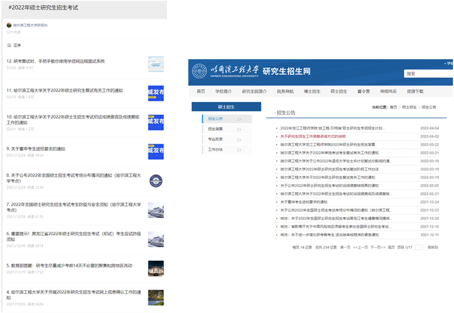Open the 院系导航 navigation item
454x313 pixels.
[285, 92]
